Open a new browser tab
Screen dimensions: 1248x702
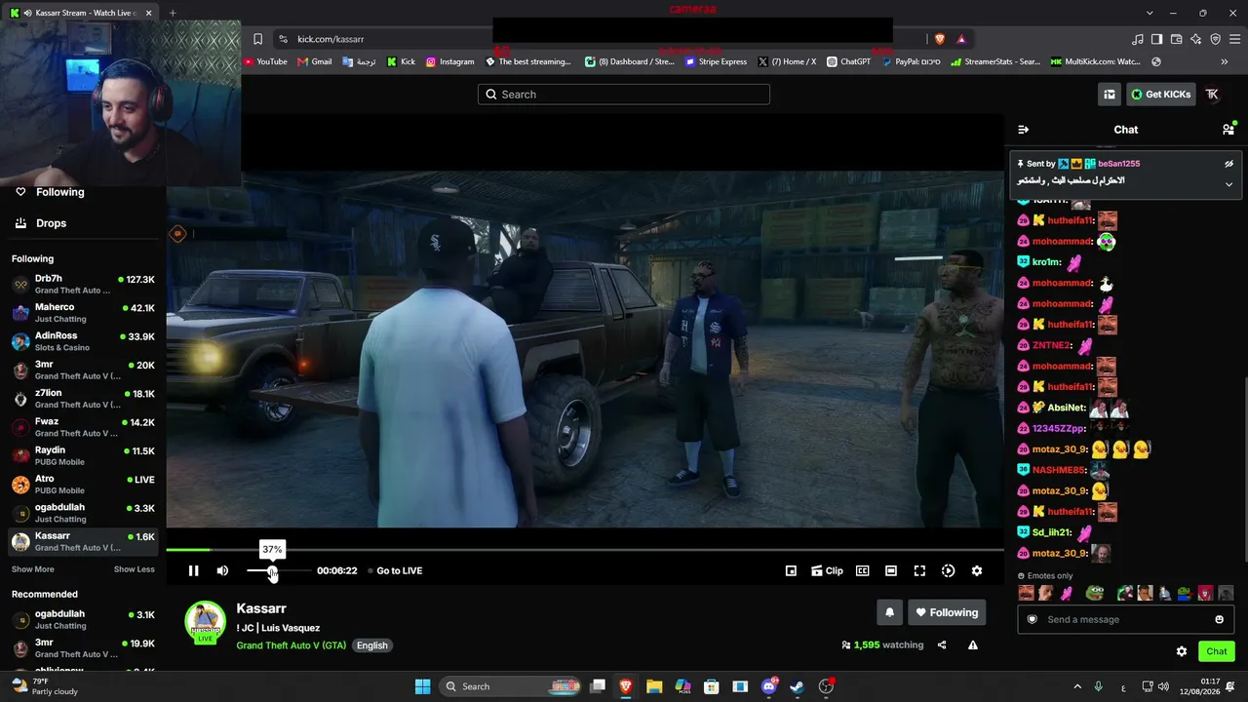[173, 13]
